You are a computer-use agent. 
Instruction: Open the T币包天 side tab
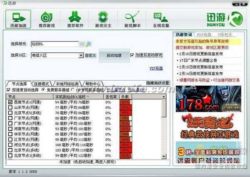tap(225, 34)
